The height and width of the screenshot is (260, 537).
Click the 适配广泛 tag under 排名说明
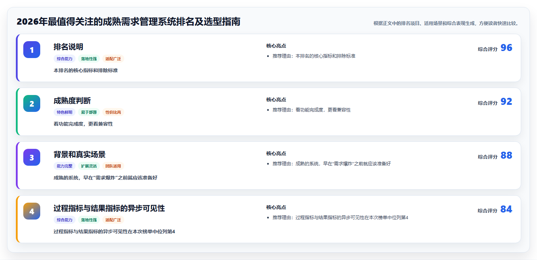coord(113,59)
